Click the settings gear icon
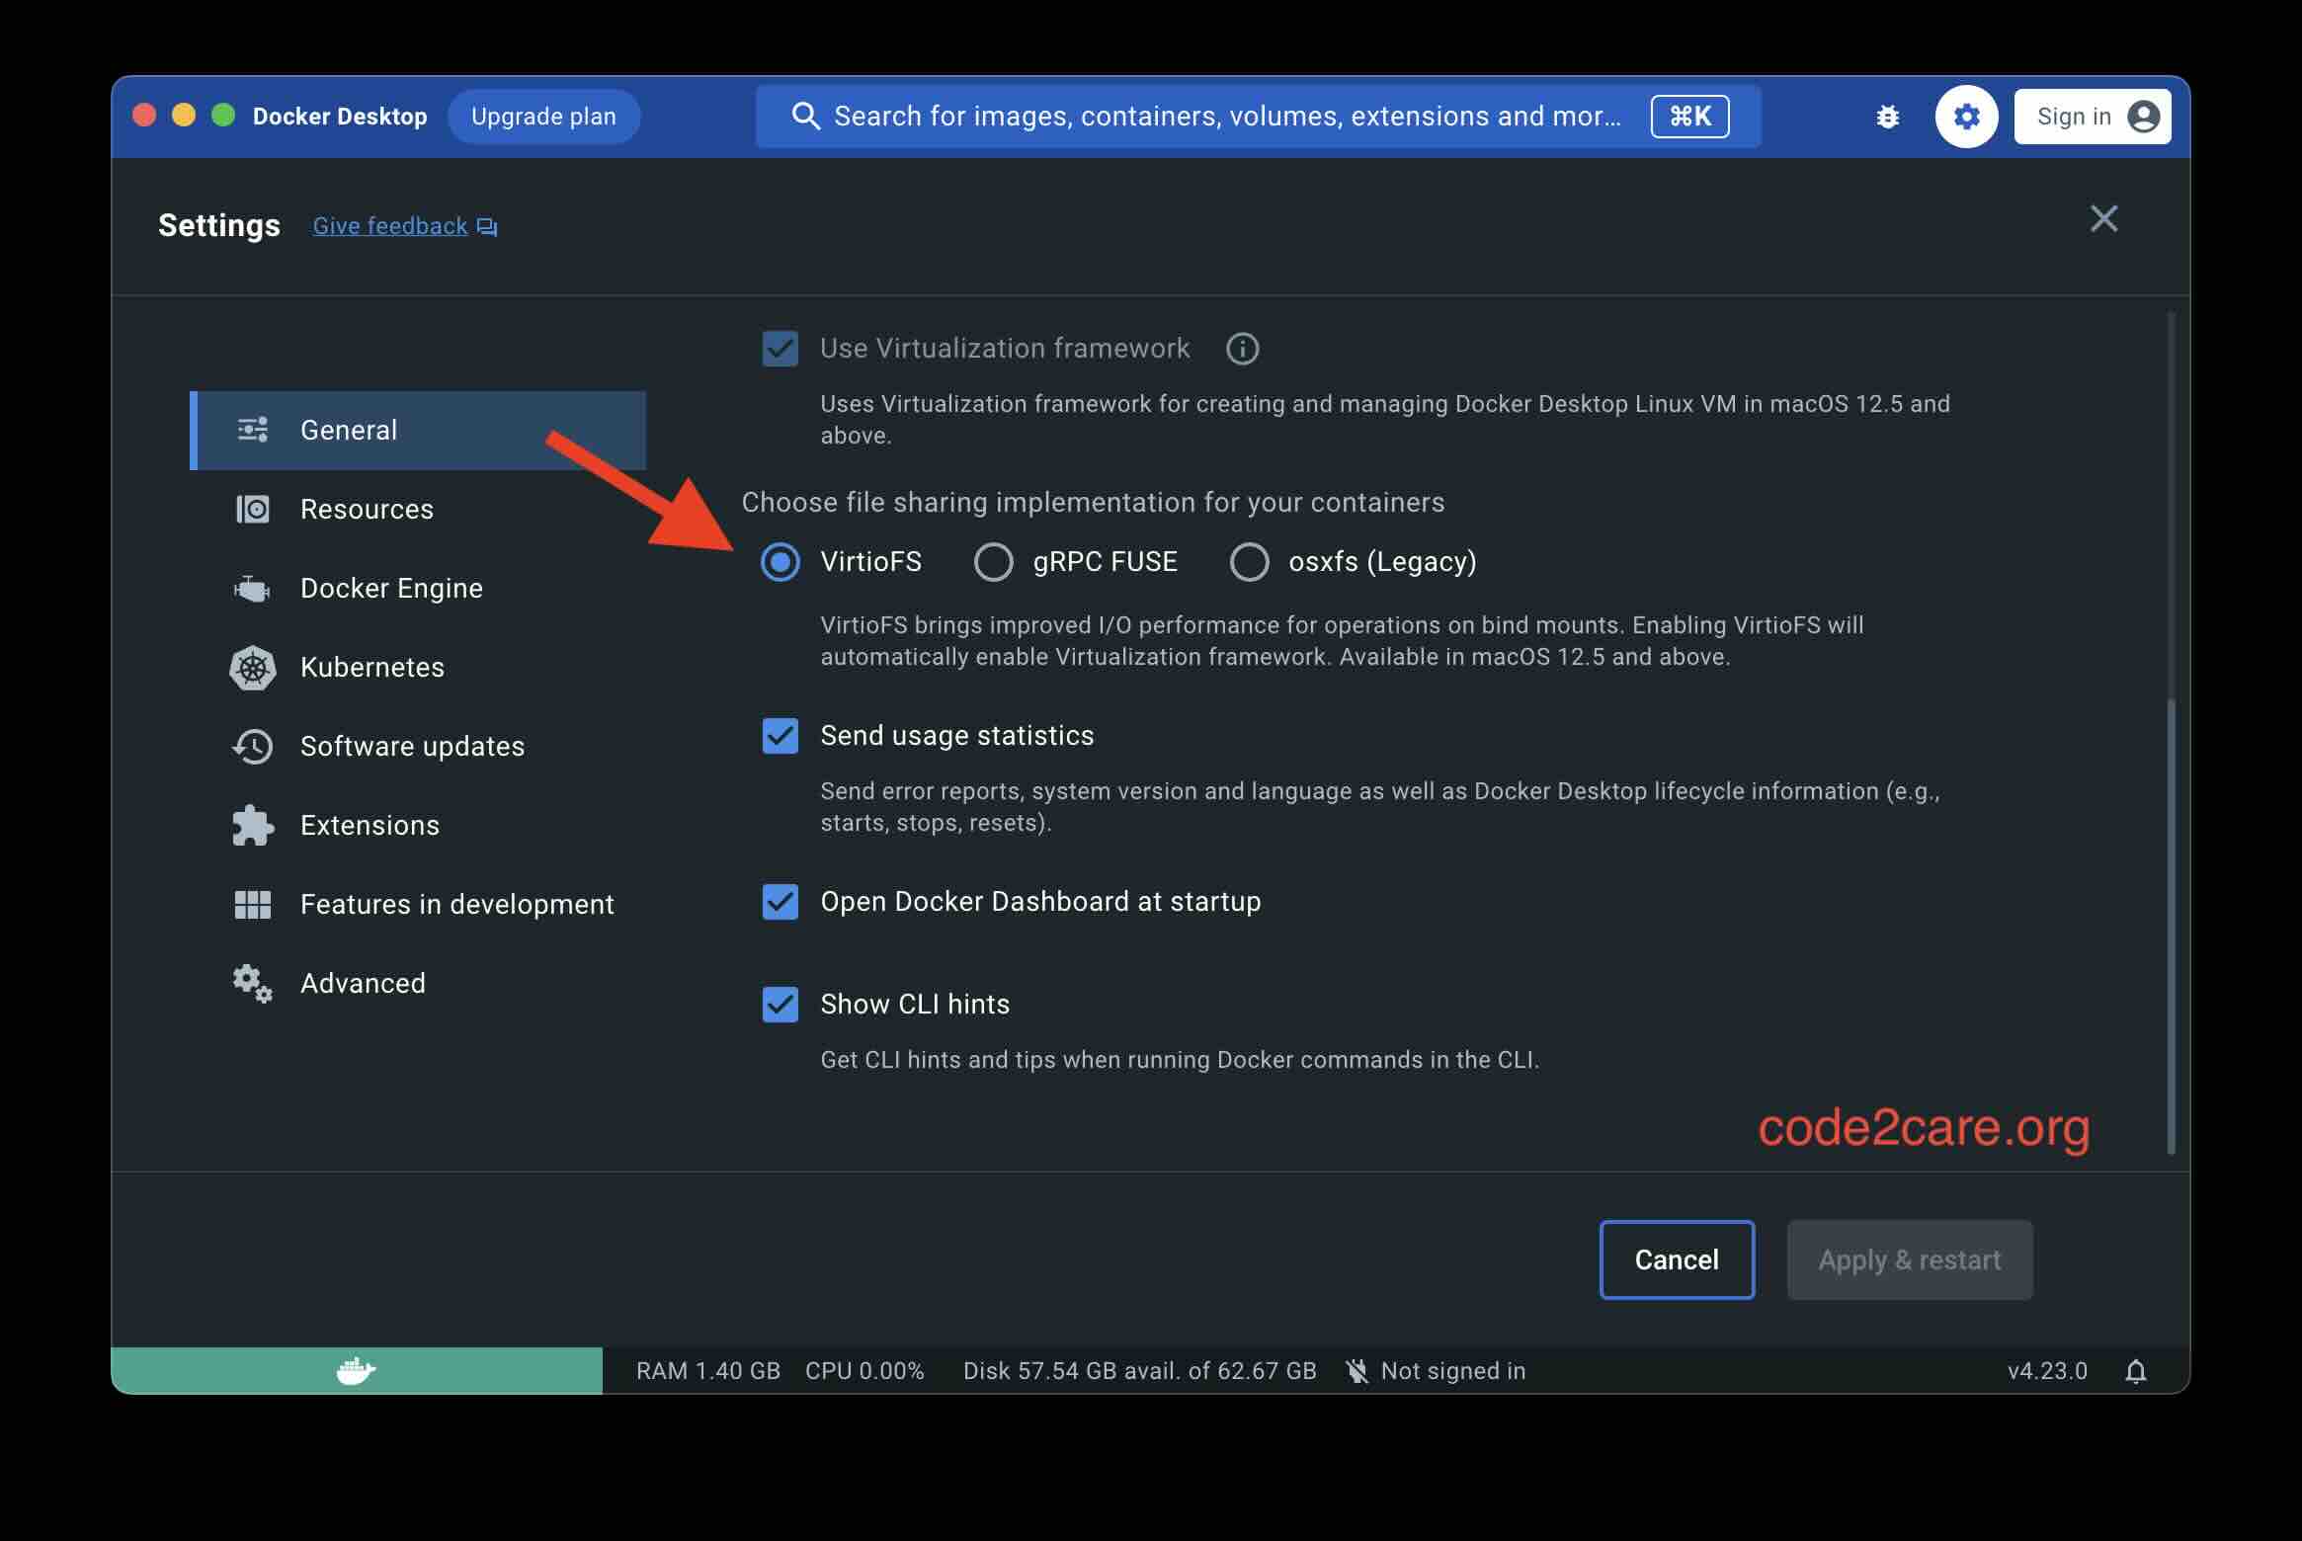Screen dimensions: 2302x1541 pyautogui.click(x=1966, y=117)
